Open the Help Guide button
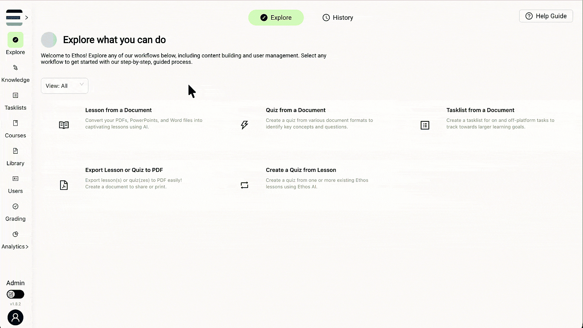 pyautogui.click(x=546, y=16)
